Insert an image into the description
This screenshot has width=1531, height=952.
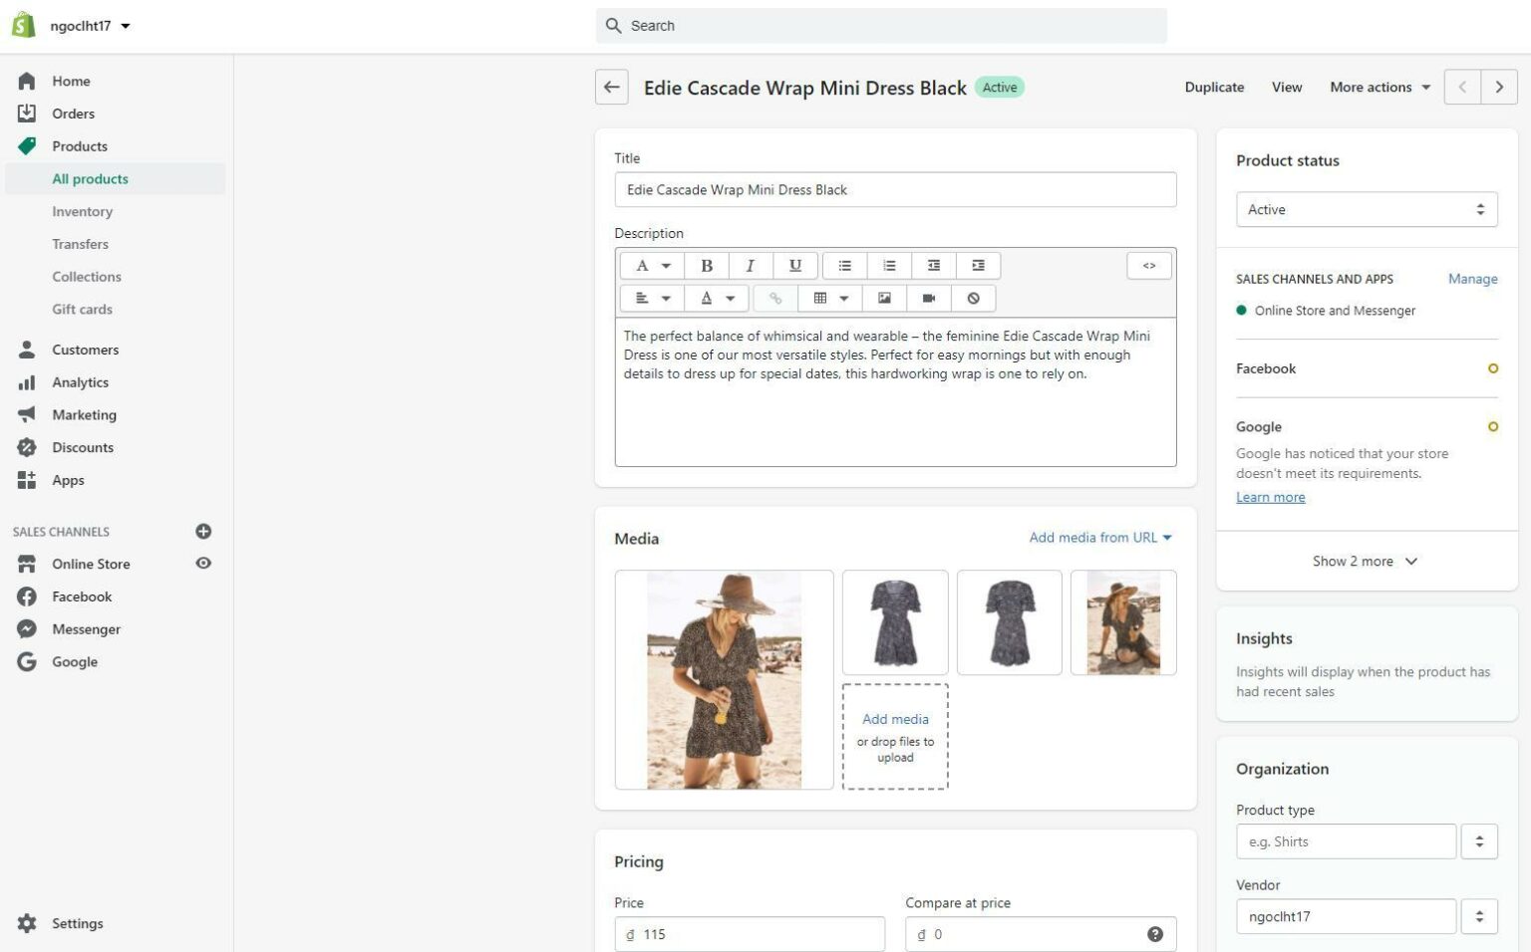tap(884, 298)
